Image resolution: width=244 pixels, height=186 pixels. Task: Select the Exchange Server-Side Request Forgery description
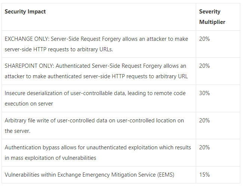point(96,44)
